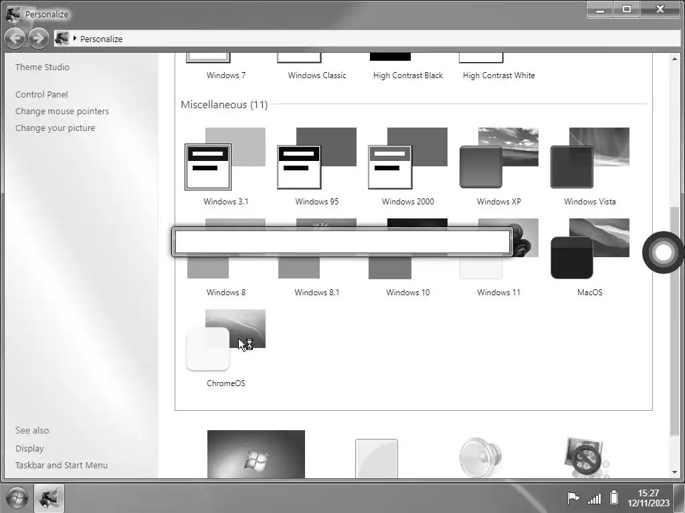The image size is (685, 513).
Task: Click Personalize breadcrumb in address bar
Action: (x=102, y=39)
